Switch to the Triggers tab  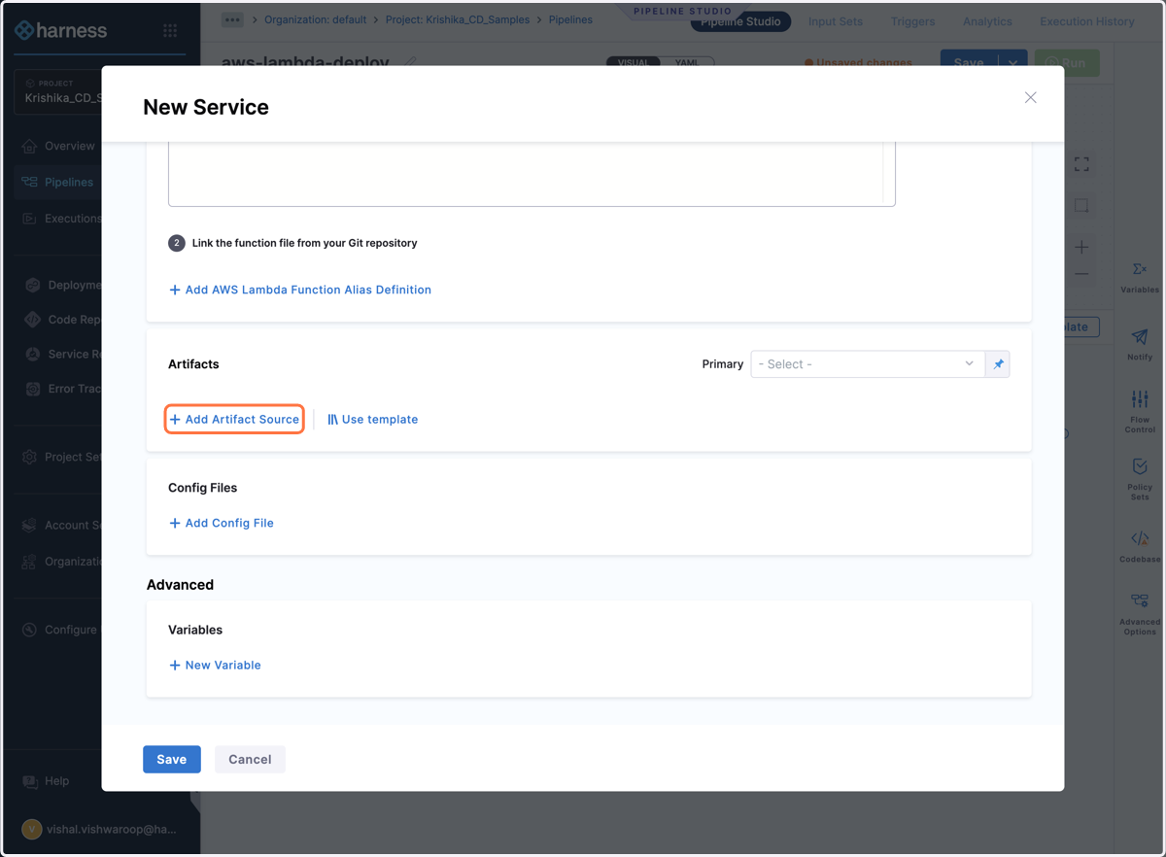click(912, 21)
